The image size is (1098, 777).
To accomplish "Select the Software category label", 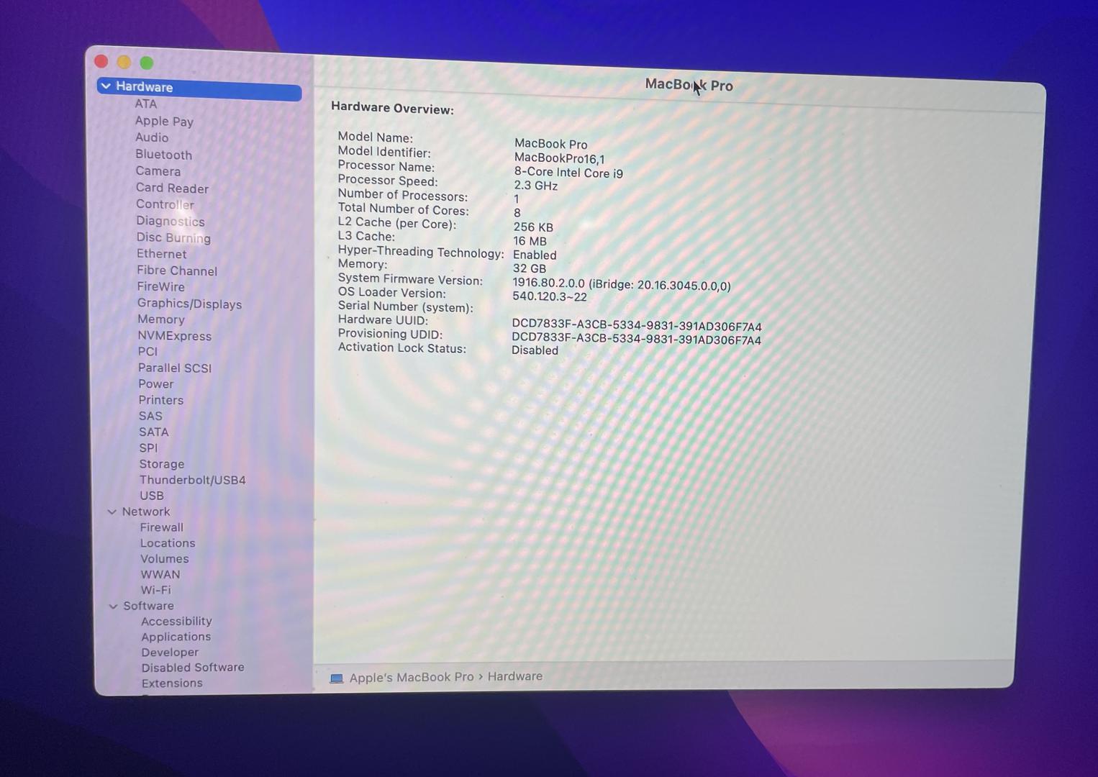I will [148, 606].
